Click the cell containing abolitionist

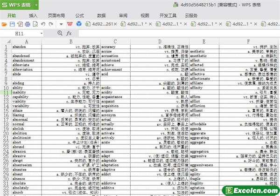(x=27, y=138)
